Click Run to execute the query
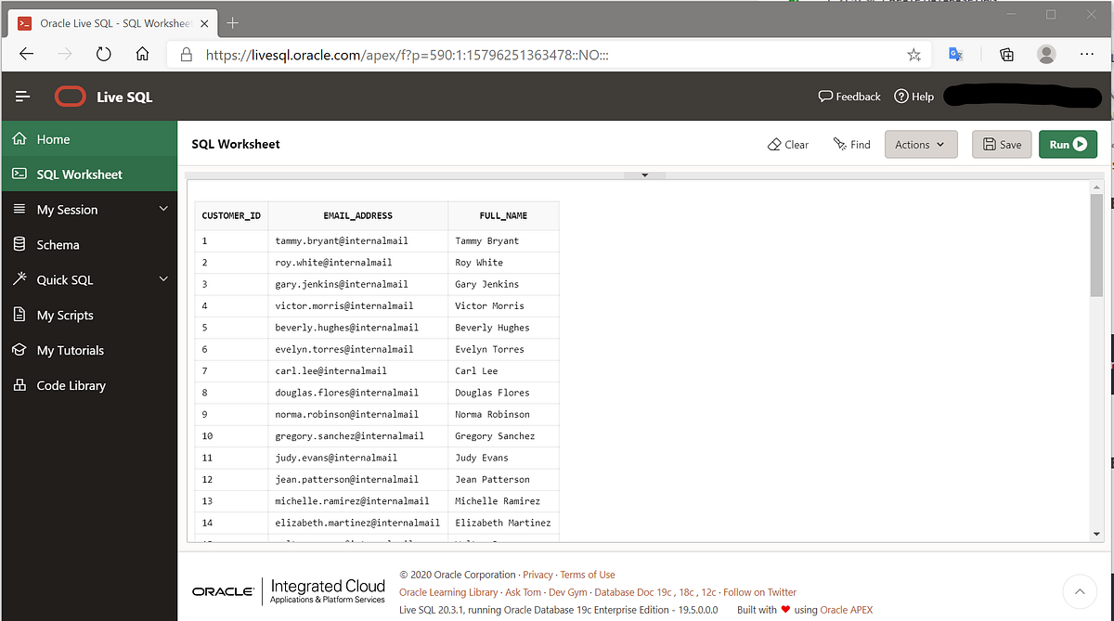The width and height of the screenshot is (1114, 621). point(1068,144)
